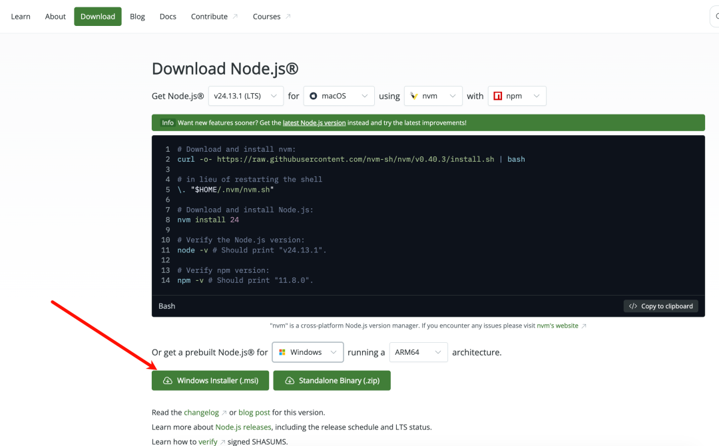
Task: Toggle the macOS operating system selection
Action: tap(339, 96)
